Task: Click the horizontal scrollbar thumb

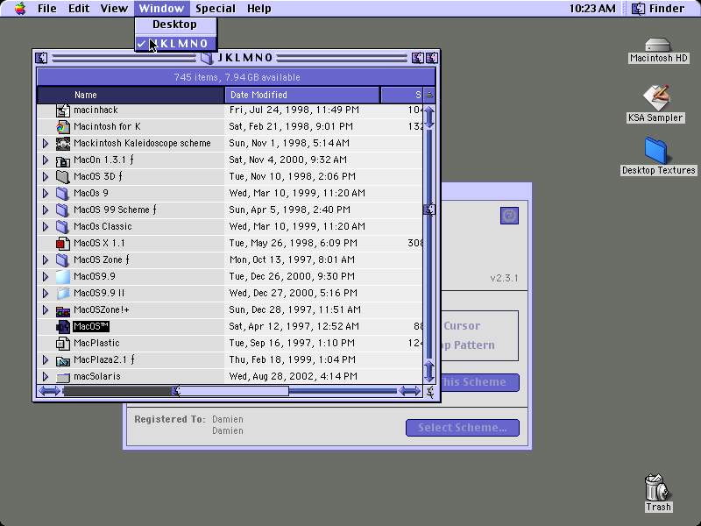Action: click(x=176, y=392)
